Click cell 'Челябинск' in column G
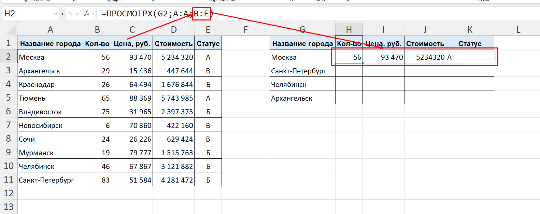This screenshot has width=540, height=214. pos(302,84)
